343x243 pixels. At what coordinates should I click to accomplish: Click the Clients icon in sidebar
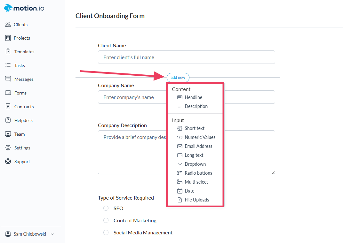[8, 25]
